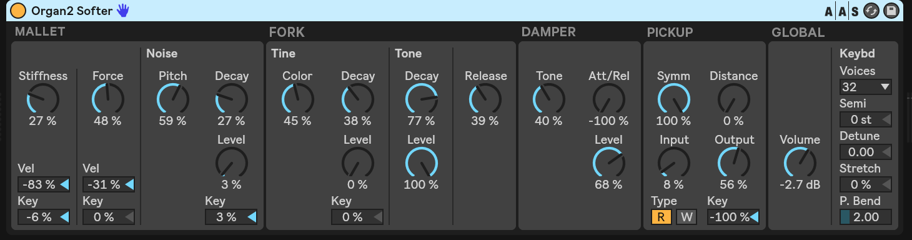Click the Global Volume knob
Image resolution: width=912 pixels, height=240 pixels.
tap(800, 163)
